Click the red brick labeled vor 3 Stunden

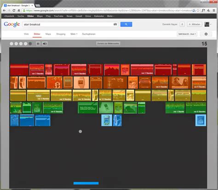click(37, 70)
